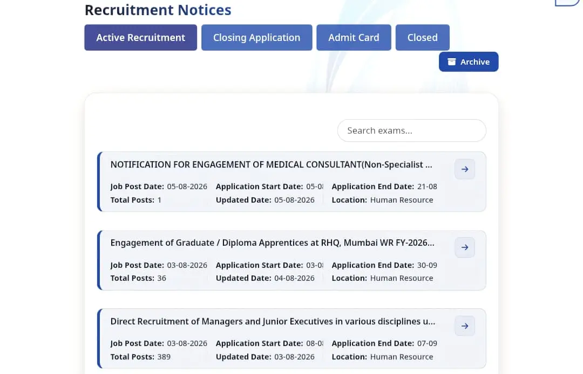Viewport: 583px width, 374px height.
Task: Select Updated Date 03-08-2026 value
Action: [294, 357]
